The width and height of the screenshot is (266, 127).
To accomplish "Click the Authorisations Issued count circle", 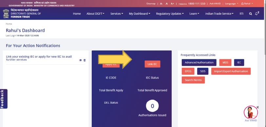I will click(152, 106).
